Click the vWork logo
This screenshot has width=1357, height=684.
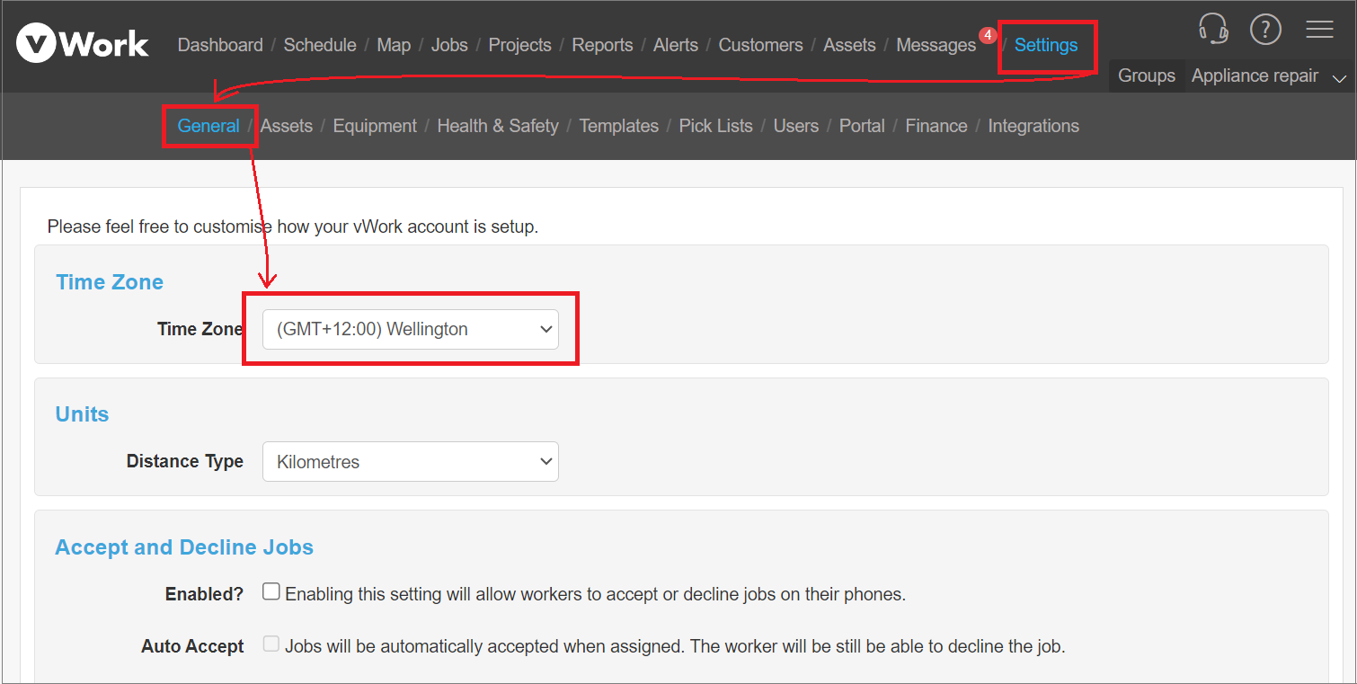pos(83,44)
